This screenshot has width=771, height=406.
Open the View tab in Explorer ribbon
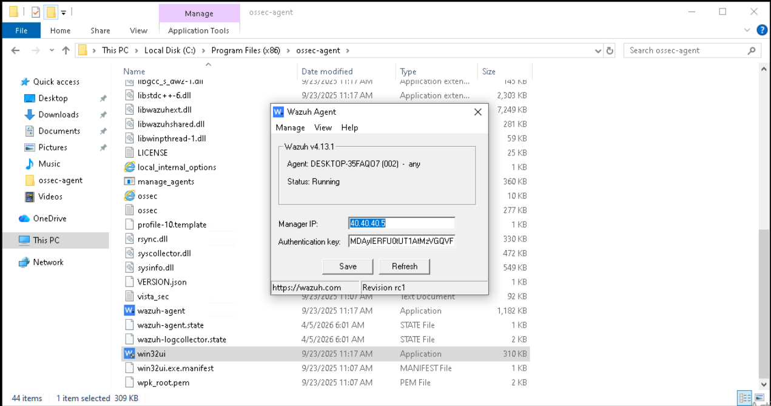pos(138,30)
